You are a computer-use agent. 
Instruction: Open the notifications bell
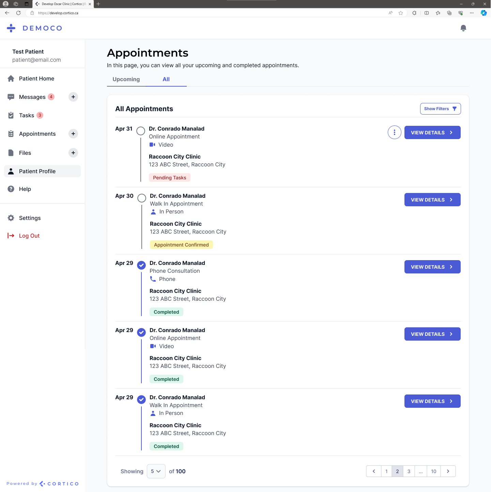point(463,28)
